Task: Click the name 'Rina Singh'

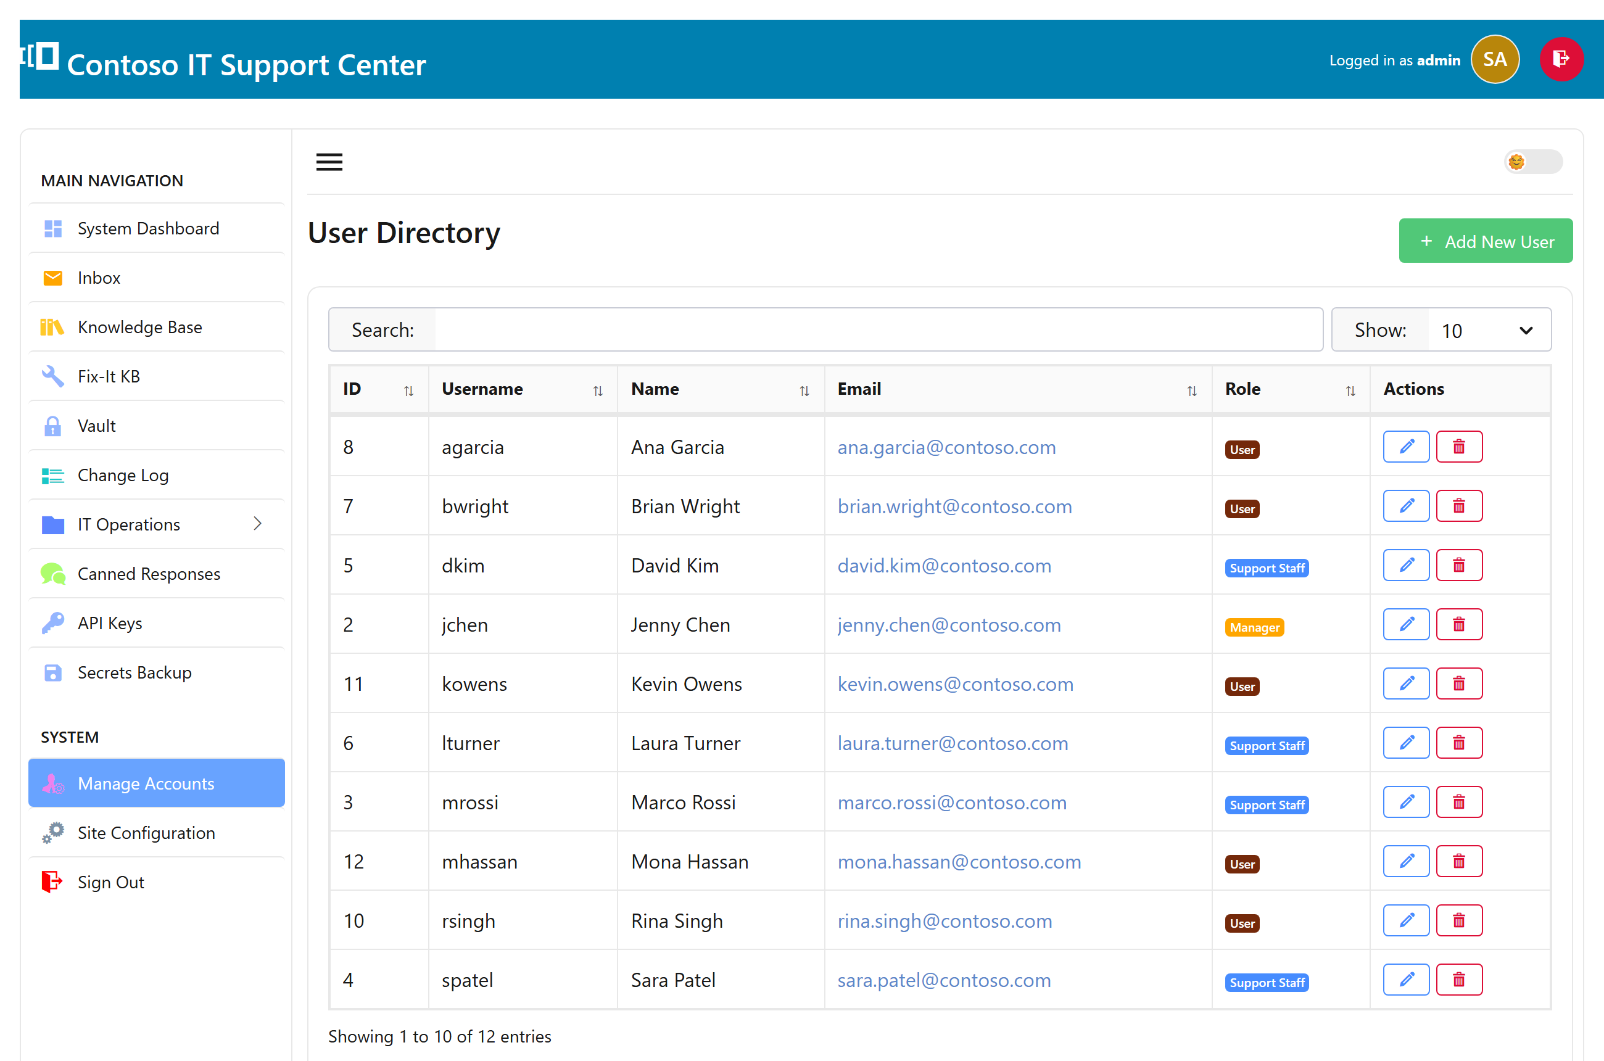Action: [x=677, y=921]
